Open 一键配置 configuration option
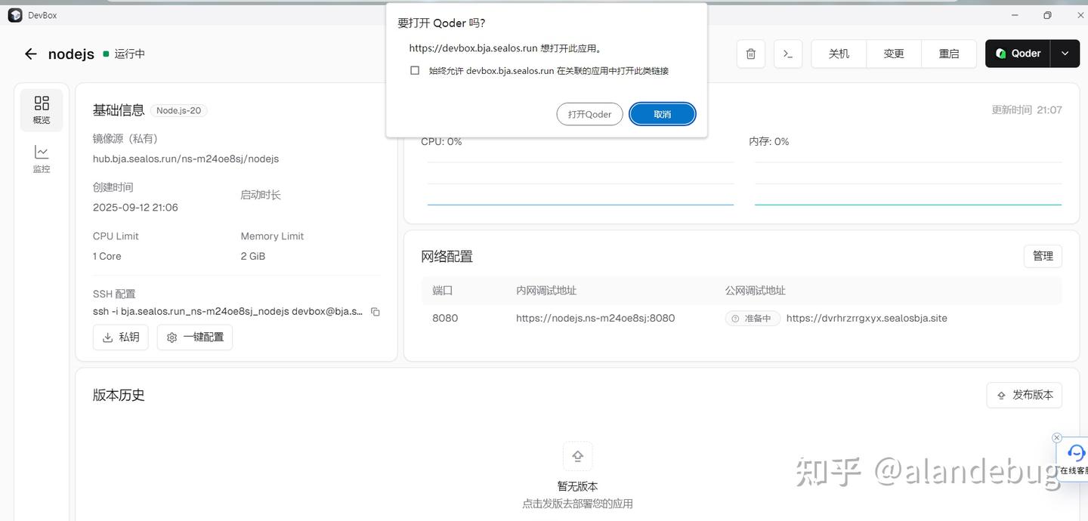1088x521 pixels. click(195, 337)
